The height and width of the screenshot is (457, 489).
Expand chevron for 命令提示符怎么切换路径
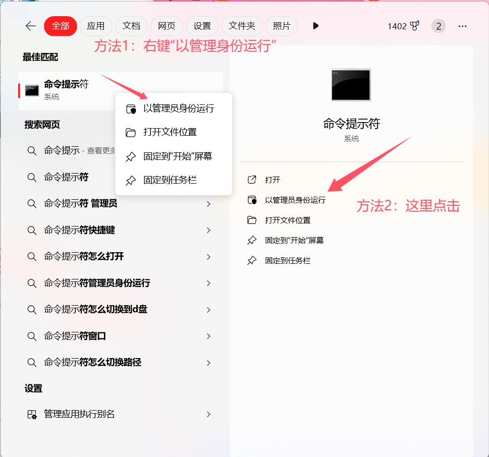pos(208,363)
